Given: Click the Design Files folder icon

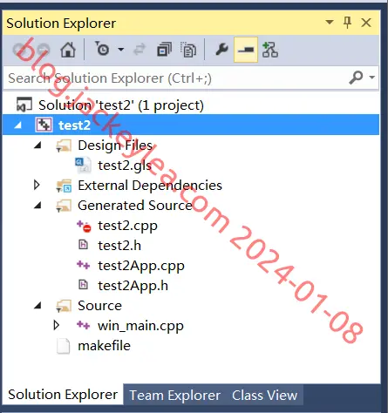Looking at the screenshot, I should click(64, 146).
